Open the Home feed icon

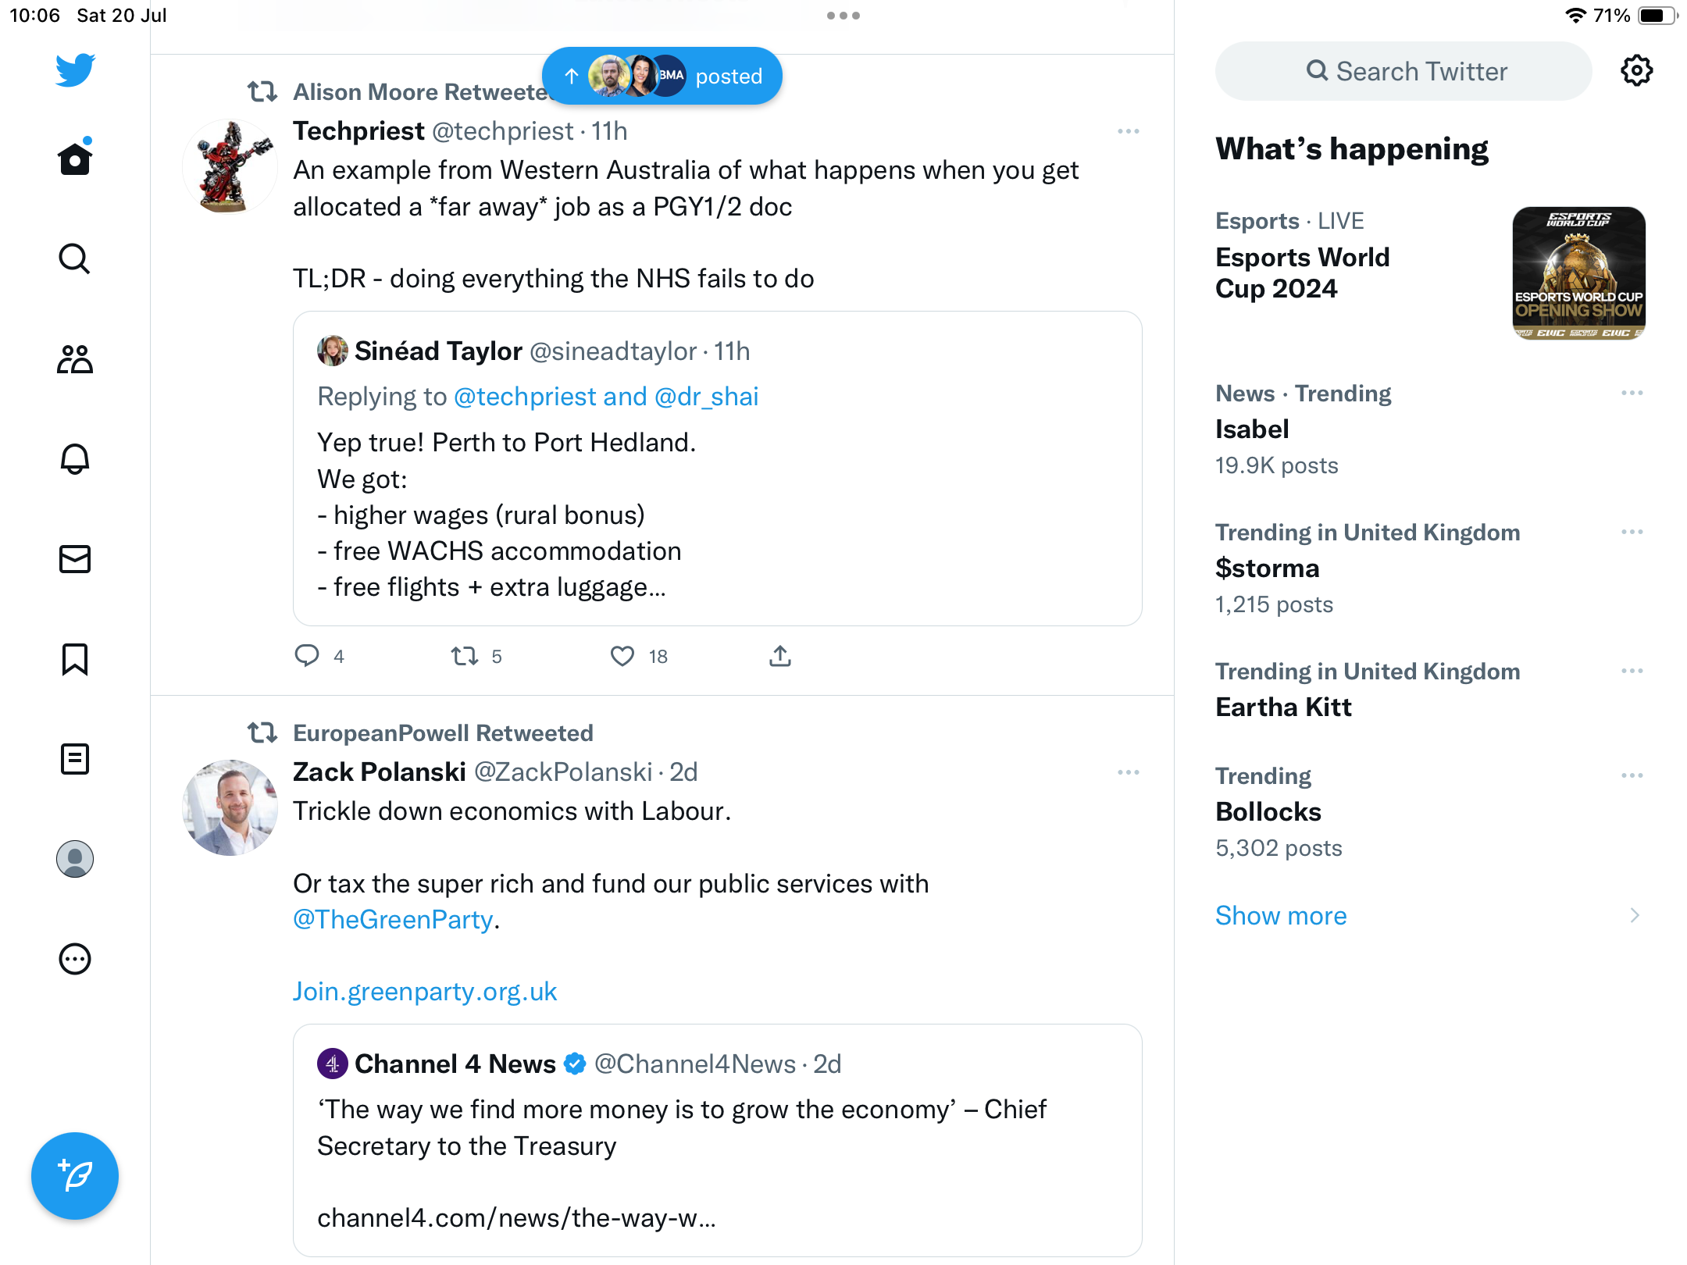coord(75,159)
